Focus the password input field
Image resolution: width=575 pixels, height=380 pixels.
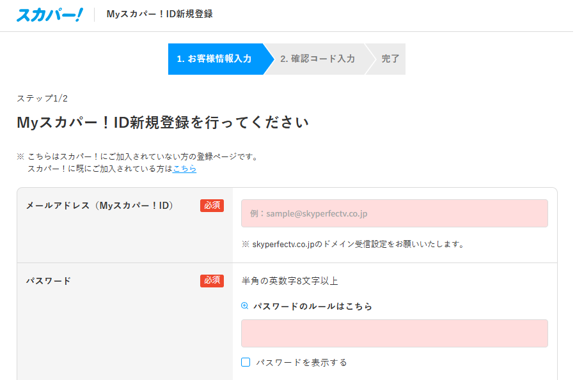tap(395, 333)
